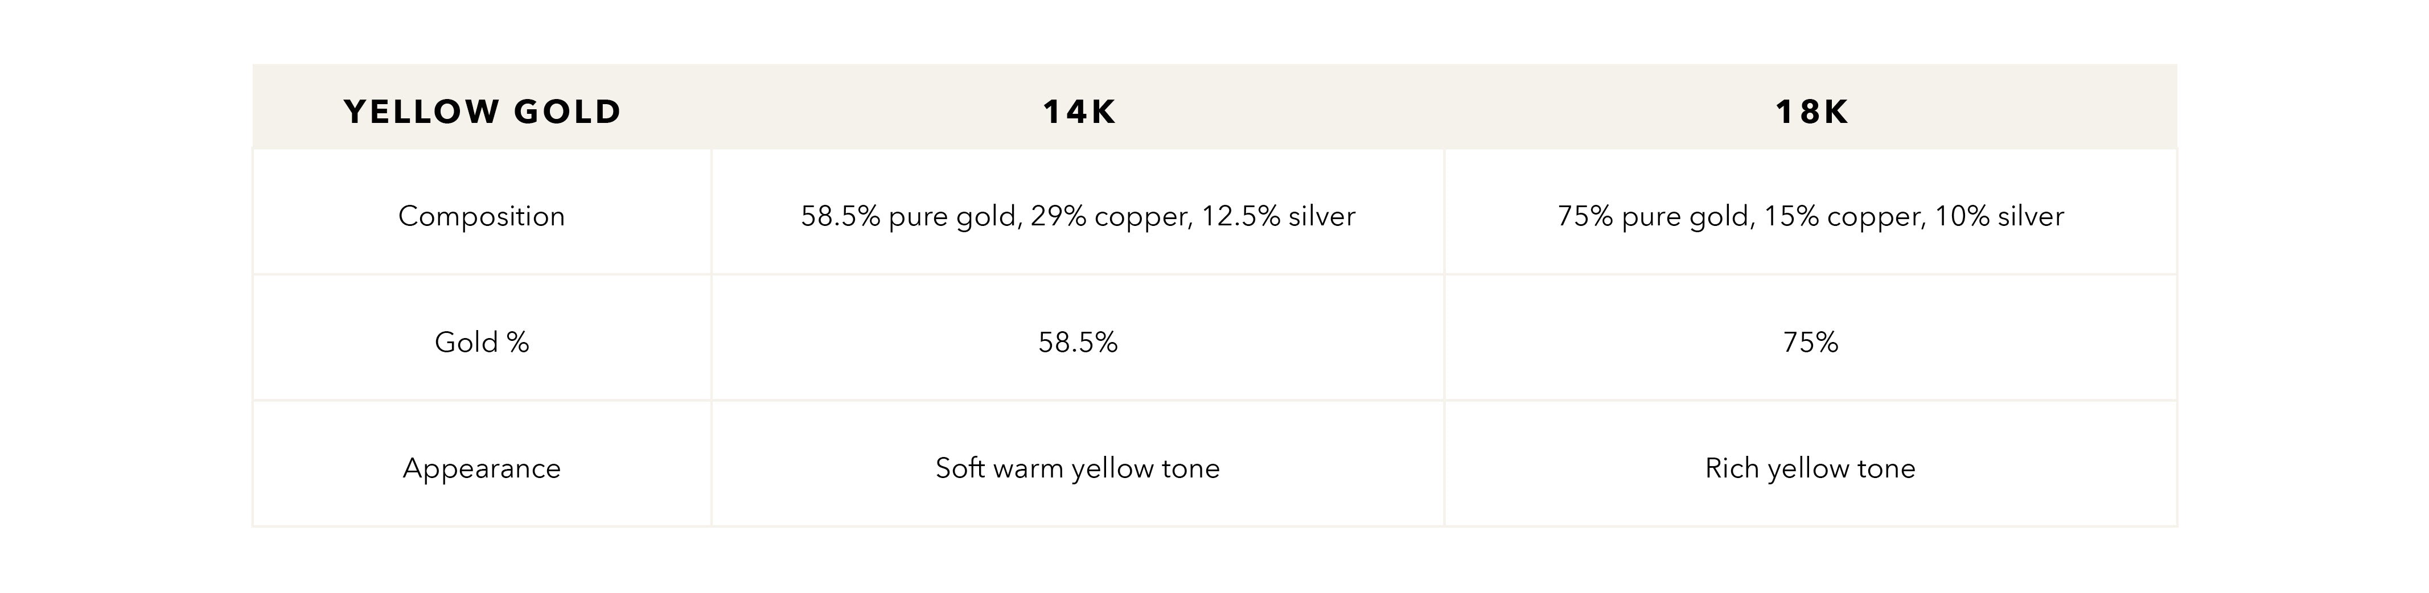Viewport: 2429px width, 593px height.
Task: Select the 75% gold percentage cell
Action: (1810, 341)
